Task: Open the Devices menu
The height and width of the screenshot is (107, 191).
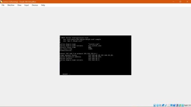Action: [x=35, y=5]
